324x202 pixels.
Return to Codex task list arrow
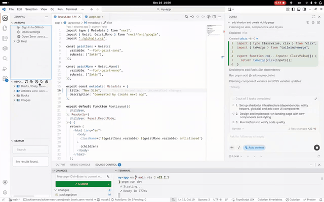click(x=229, y=22)
